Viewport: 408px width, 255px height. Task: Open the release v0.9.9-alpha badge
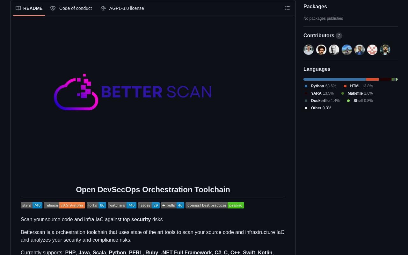click(x=64, y=205)
